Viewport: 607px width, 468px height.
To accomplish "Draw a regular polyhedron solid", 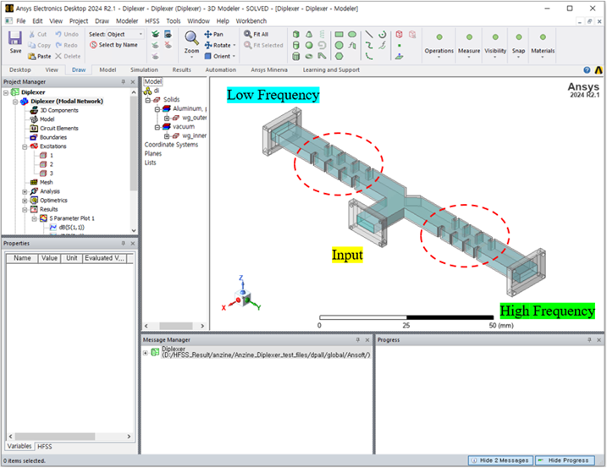I will click(x=296, y=57).
